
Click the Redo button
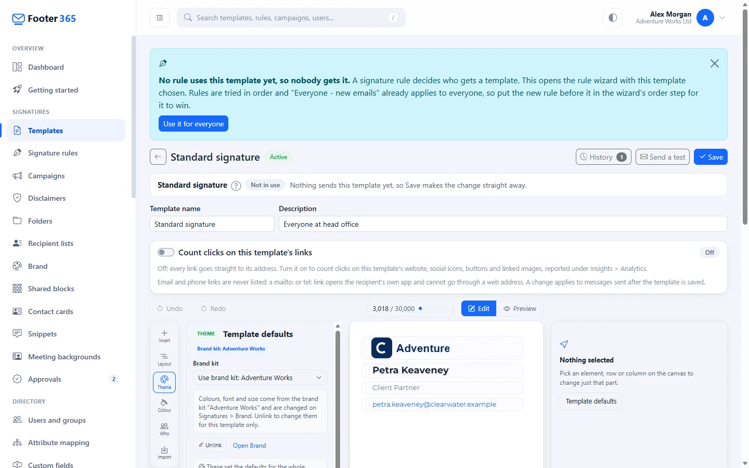pyautogui.click(x=213, y=308)
